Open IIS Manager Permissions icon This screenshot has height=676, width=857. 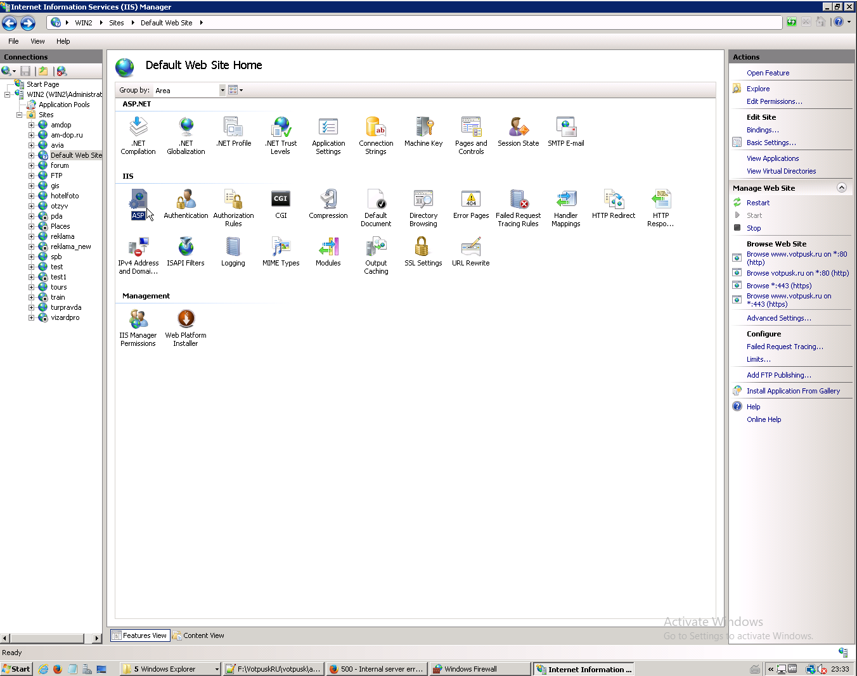138,327
